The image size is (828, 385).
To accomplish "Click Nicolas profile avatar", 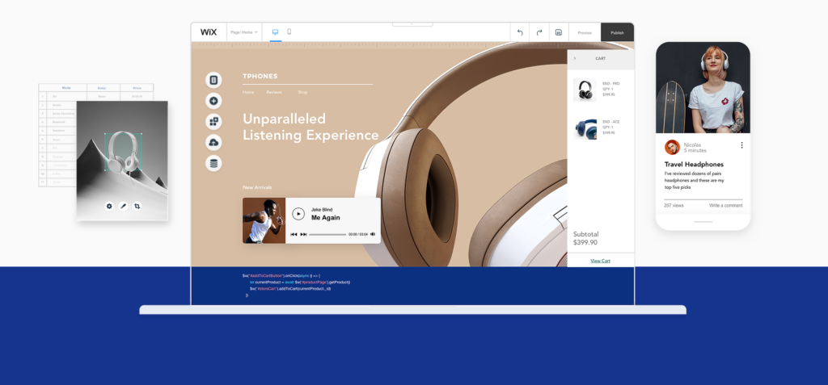I will pyautogui.click(x=672, y=147).
